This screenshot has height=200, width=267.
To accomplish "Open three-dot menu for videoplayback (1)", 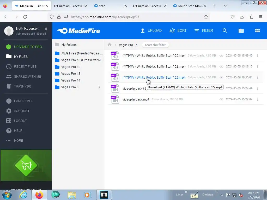I will (258, 88).
